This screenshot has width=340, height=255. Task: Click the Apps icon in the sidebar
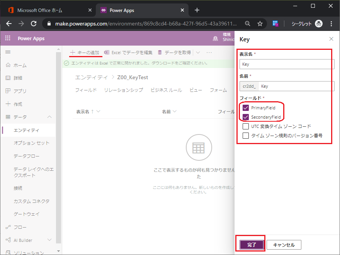(x=8, y=91)
